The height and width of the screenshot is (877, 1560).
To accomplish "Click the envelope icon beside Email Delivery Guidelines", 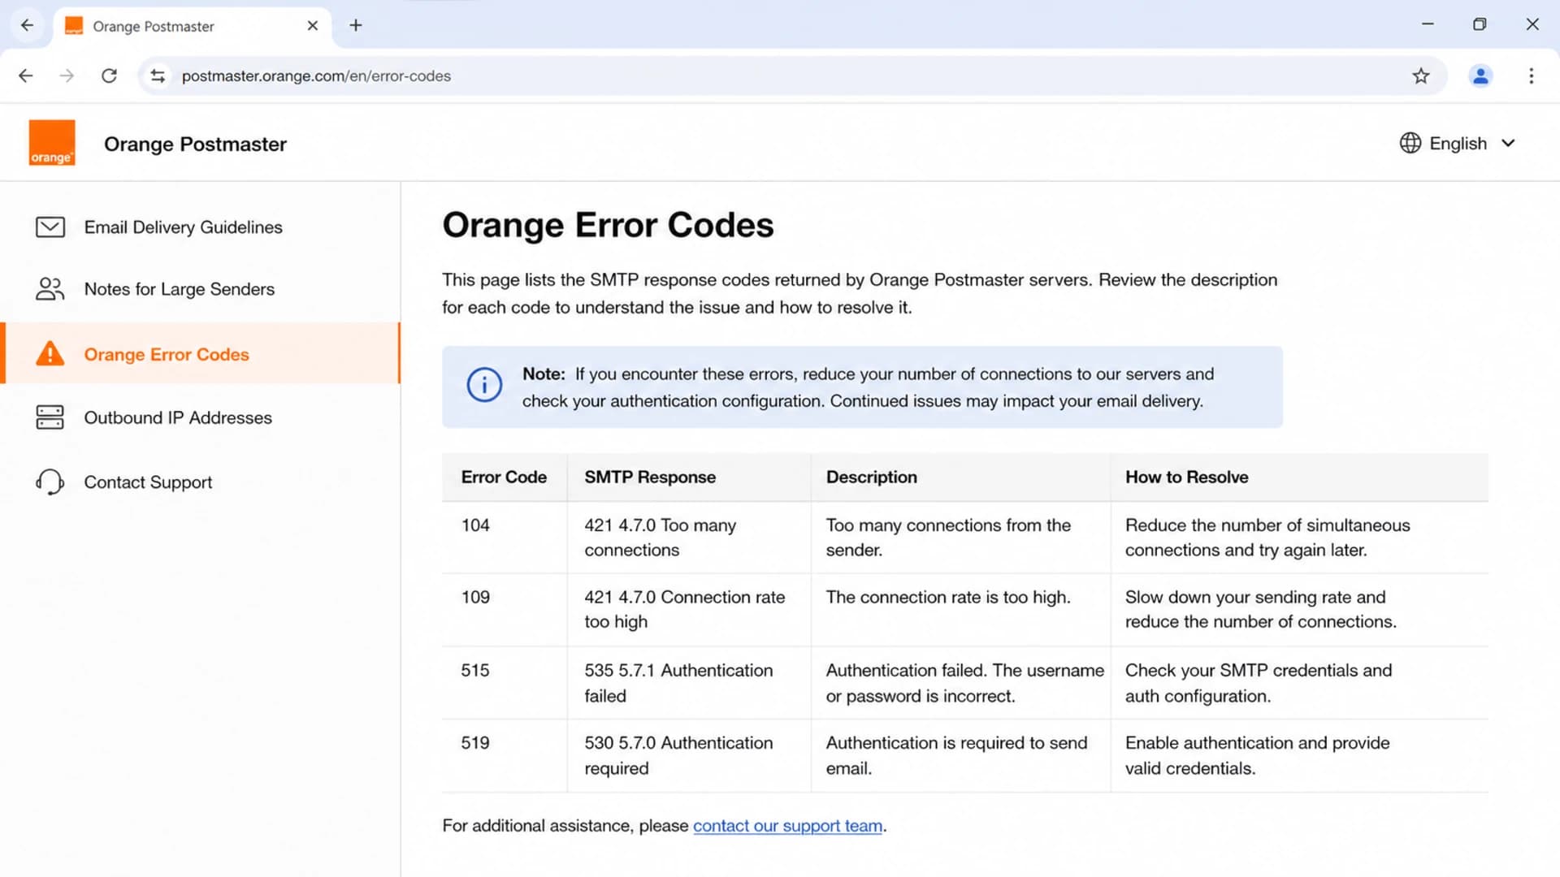I will pos(50,227).
